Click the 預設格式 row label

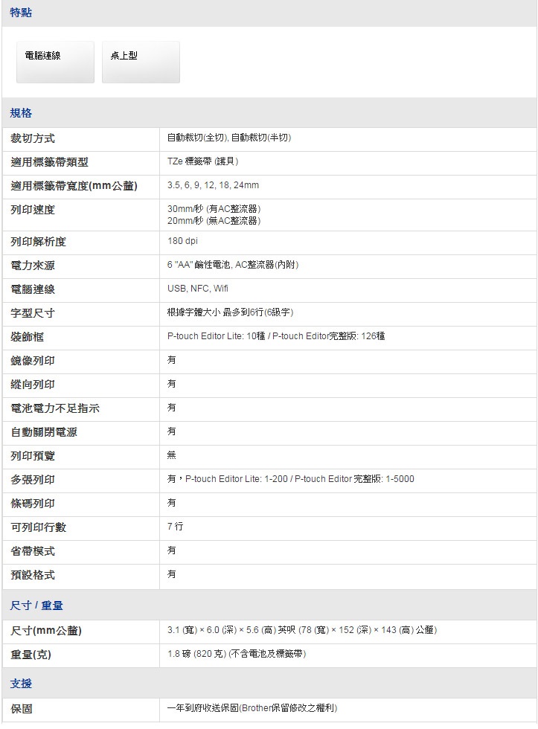[33, 574]
